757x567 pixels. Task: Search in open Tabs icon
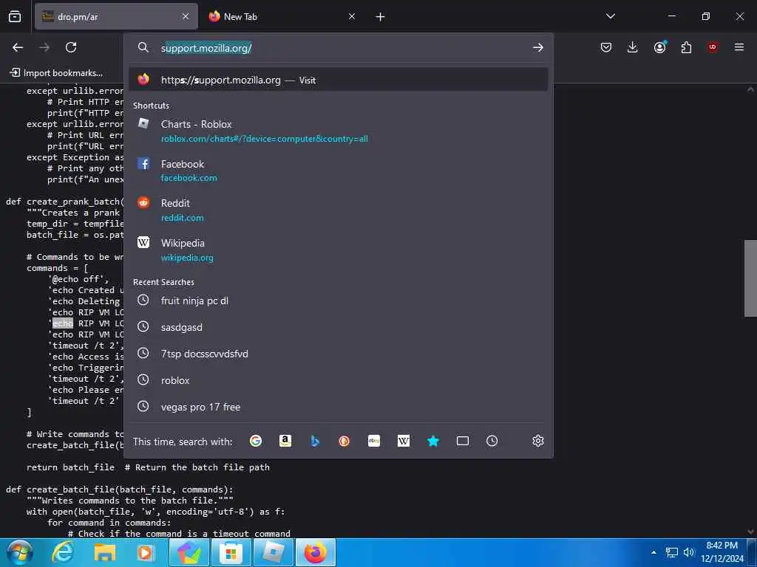pyautogui.click(x=463, y=441)
